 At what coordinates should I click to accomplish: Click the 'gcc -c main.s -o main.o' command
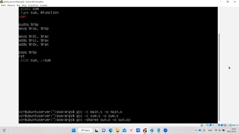click(99, 112)
